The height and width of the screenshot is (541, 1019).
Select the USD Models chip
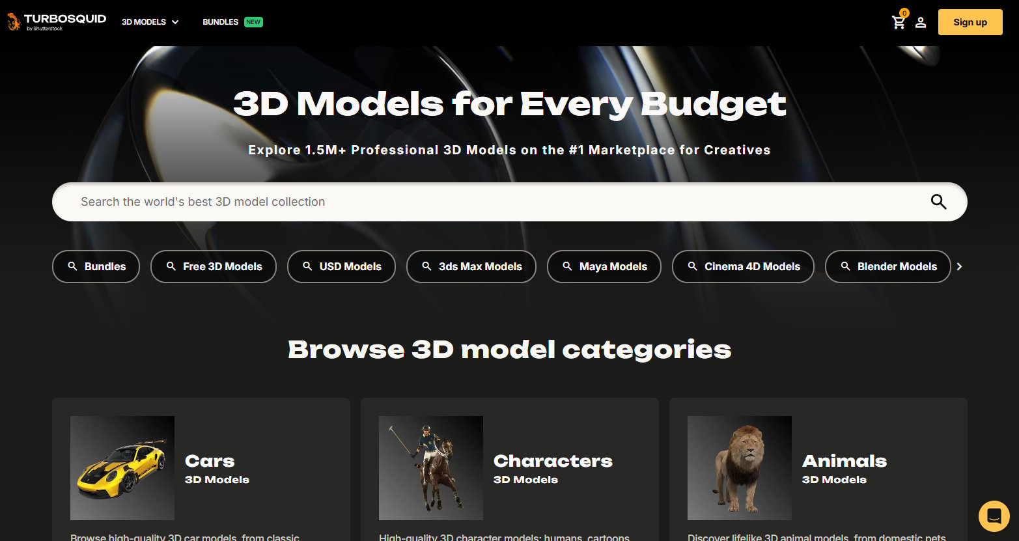click(x=341, y=266)
